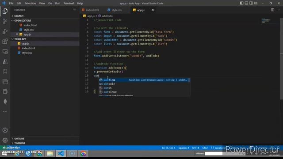
Task: Collapse the TODO APP folder section
Action: [x=45, y=39]
